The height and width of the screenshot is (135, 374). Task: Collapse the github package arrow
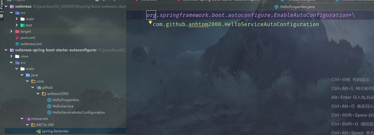click(x=33, y=88)
